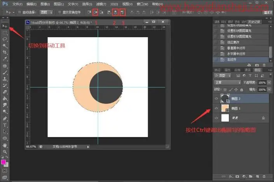Click the magenta foreground color swatch
This screenshot has height=182, width=274.
3,162
